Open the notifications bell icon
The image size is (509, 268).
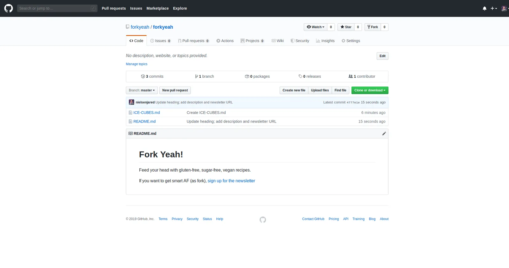tap(485, 8)
